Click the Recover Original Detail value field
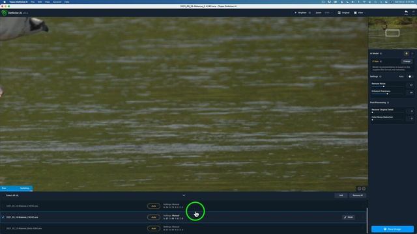This screenshot has width=417, height=234. click(410, 111)
